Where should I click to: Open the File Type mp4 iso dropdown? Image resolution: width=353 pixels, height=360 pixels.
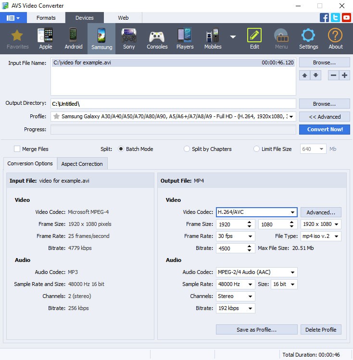point(336,236)
